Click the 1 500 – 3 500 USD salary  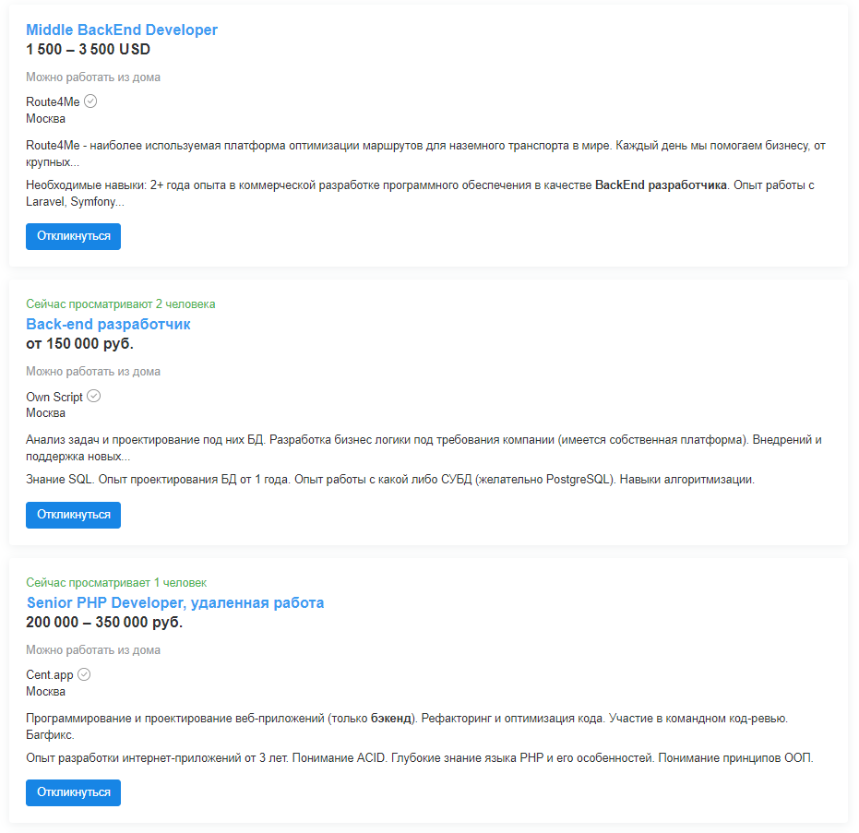click(x=88, y=50)
